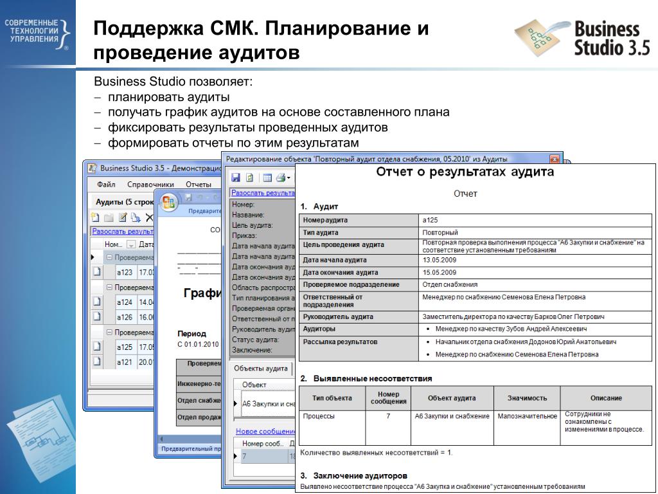Click the greyed folder icon in Audits toolbar
658x494 pixels.
(109, 217)
